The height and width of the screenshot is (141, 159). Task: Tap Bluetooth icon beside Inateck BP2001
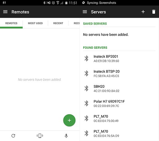[x=87, y=58]
